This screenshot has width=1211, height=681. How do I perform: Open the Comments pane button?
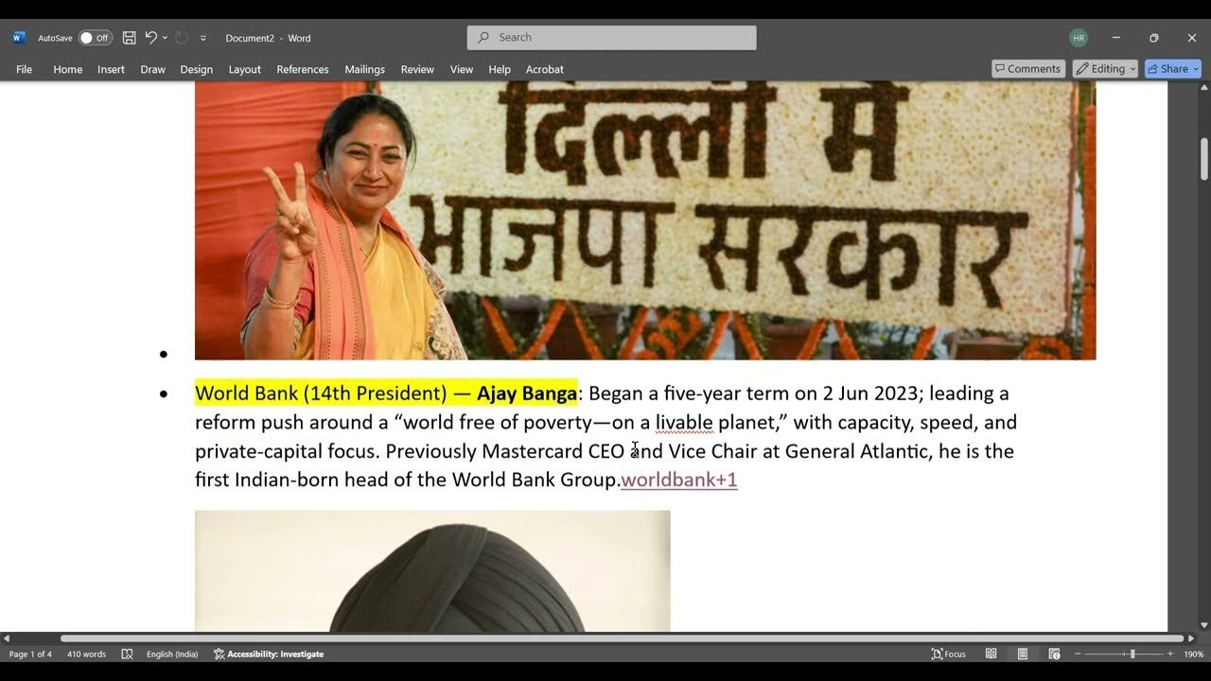coord(1028,69)
